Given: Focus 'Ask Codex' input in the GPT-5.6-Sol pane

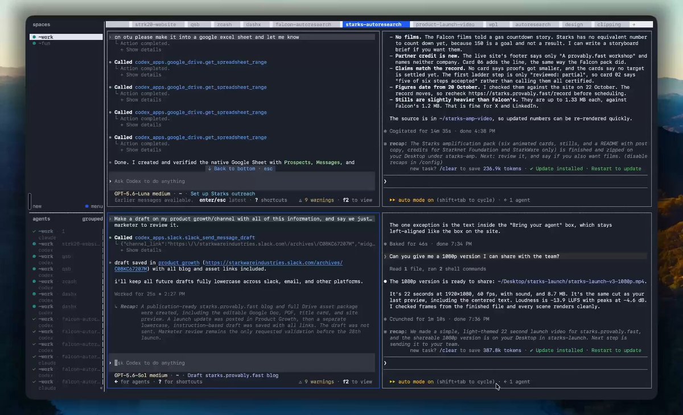Looking at the screenshot, I should click(241, 363).
